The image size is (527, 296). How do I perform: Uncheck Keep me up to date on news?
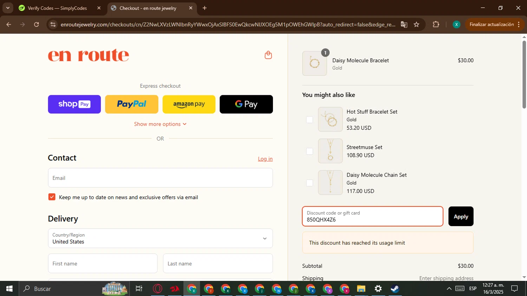(x=52, y=197)
